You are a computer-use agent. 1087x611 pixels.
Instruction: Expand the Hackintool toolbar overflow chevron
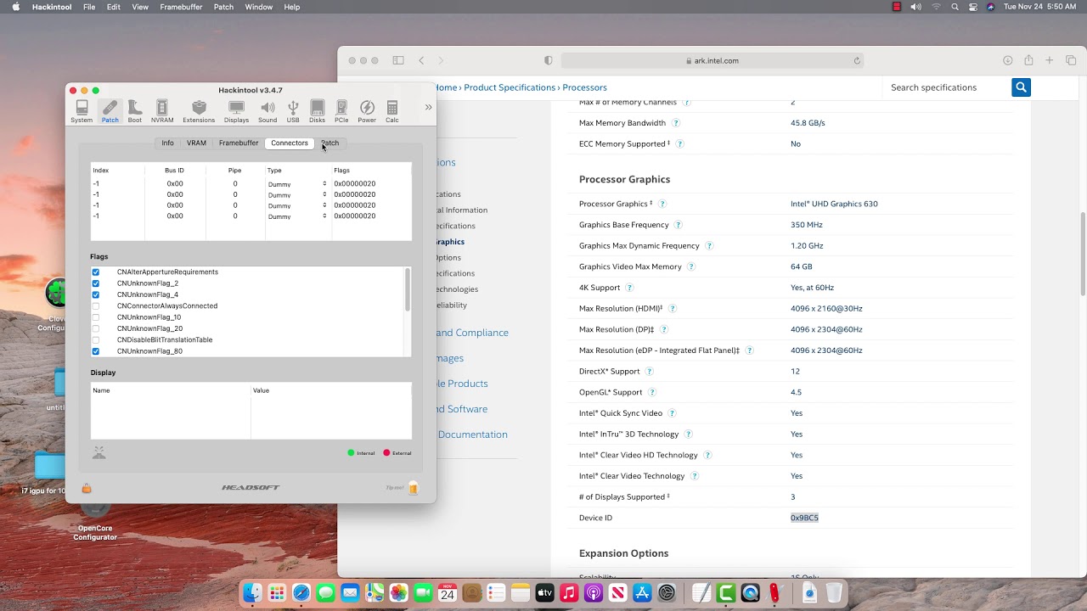tap(428, 107)
